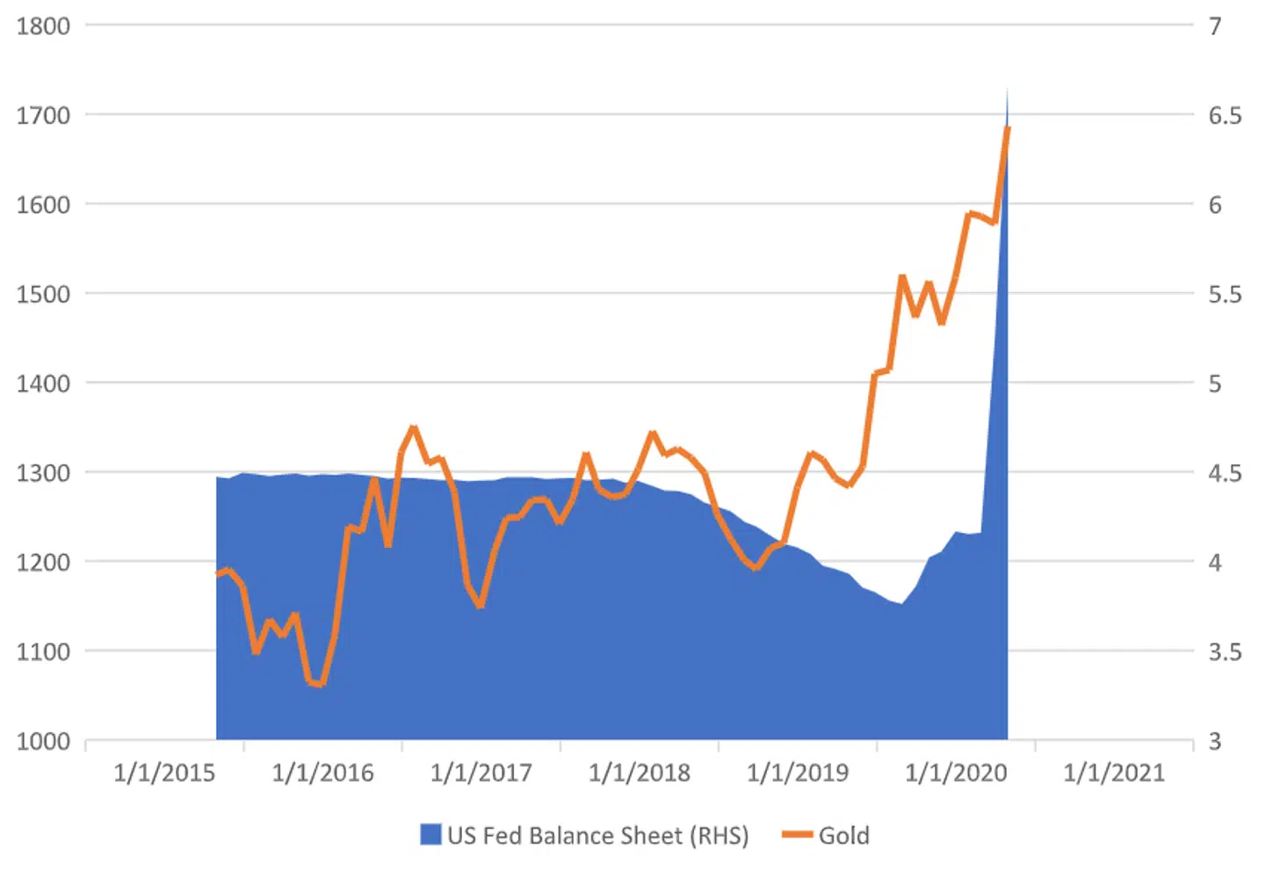Image resolution: width=1265 pixels, height=878 pixels.
Task: Click the 1/1/2015 date on the x-axis
Action: tap(164, 773)
